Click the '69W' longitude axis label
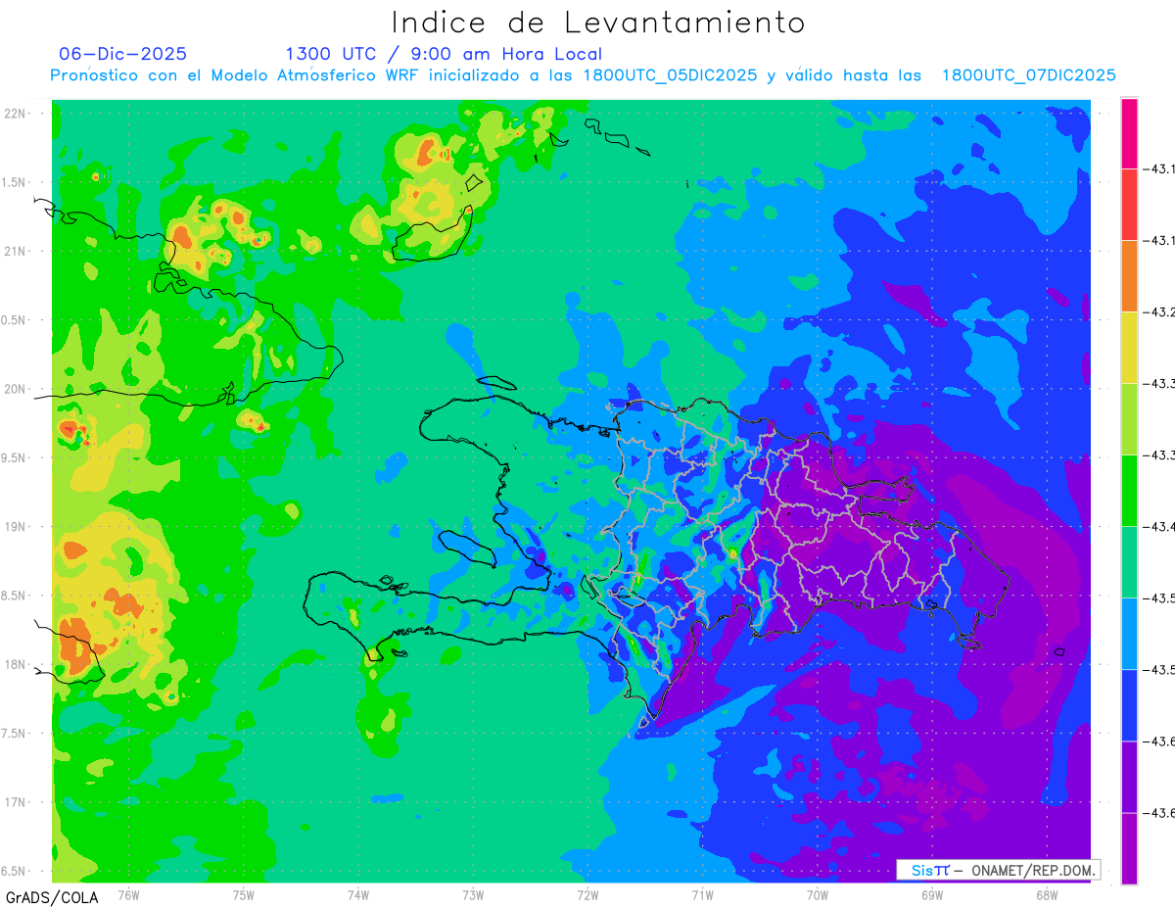 click(x=932, y=894)
